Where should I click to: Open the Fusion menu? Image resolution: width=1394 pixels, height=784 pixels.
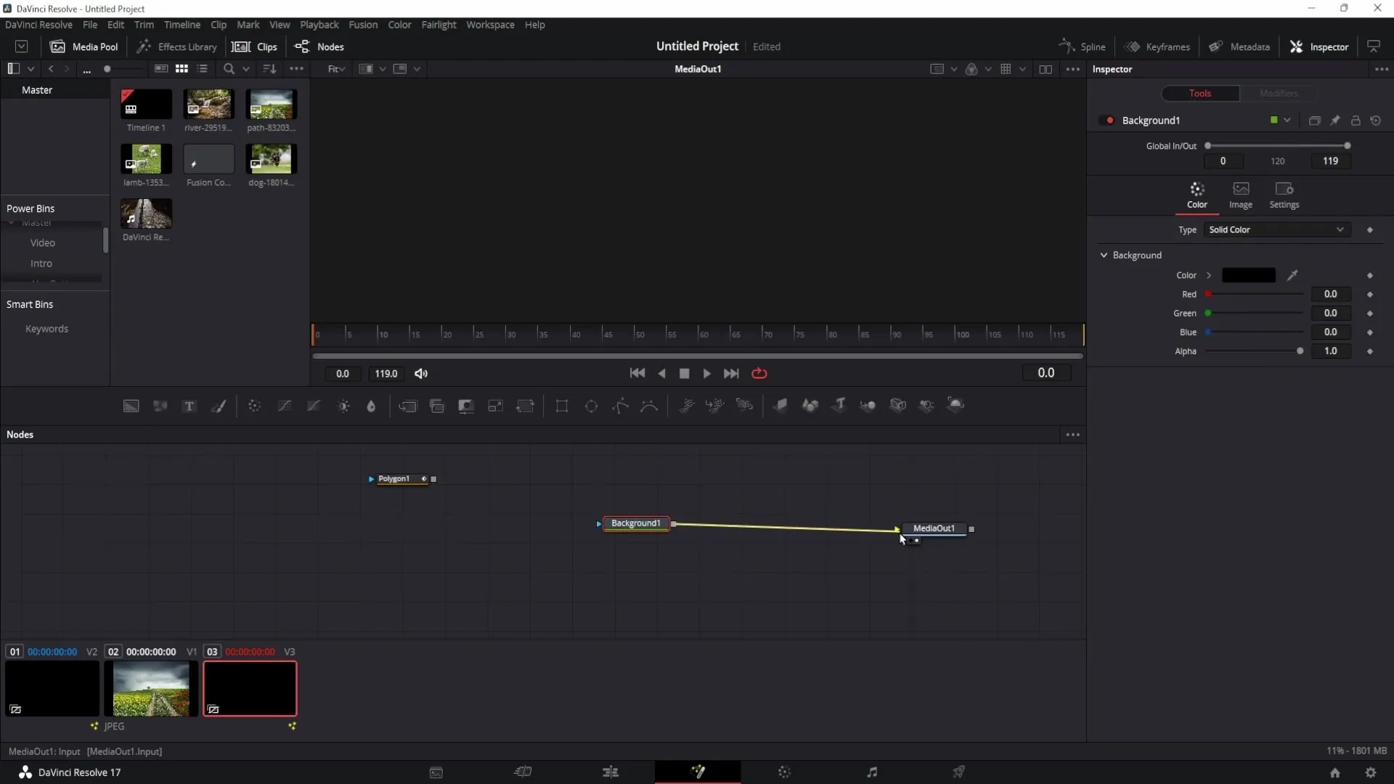click(x=363, y=24)
